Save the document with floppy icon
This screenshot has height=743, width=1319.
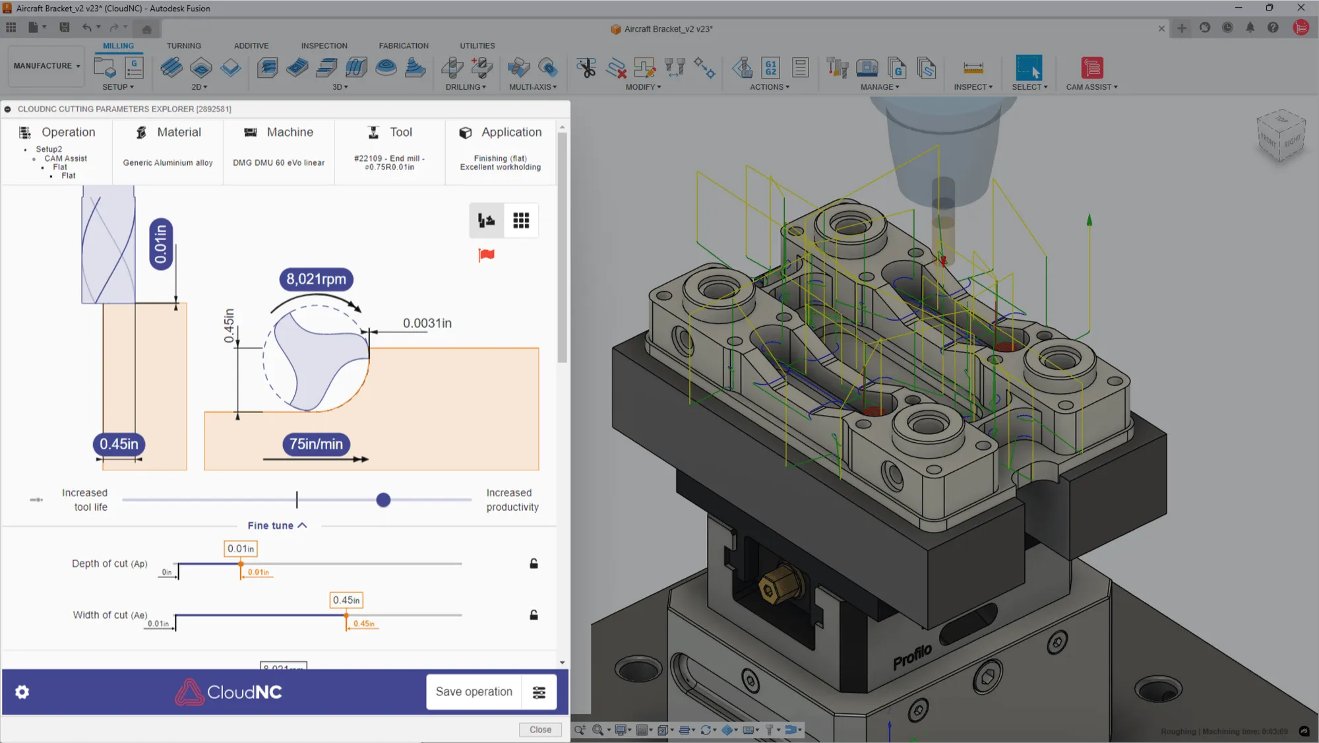(64, 28)
